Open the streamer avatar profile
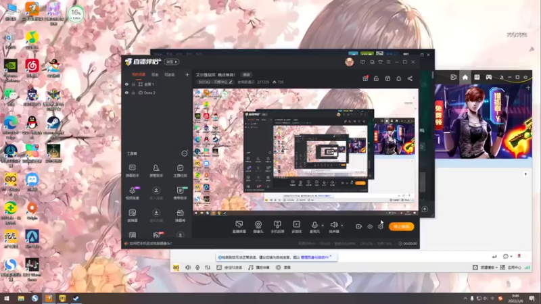 (349, 62)
